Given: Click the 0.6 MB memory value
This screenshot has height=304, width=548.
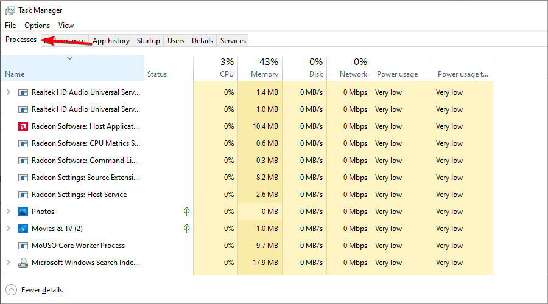Looking at the screenshot, I should 267,143.
